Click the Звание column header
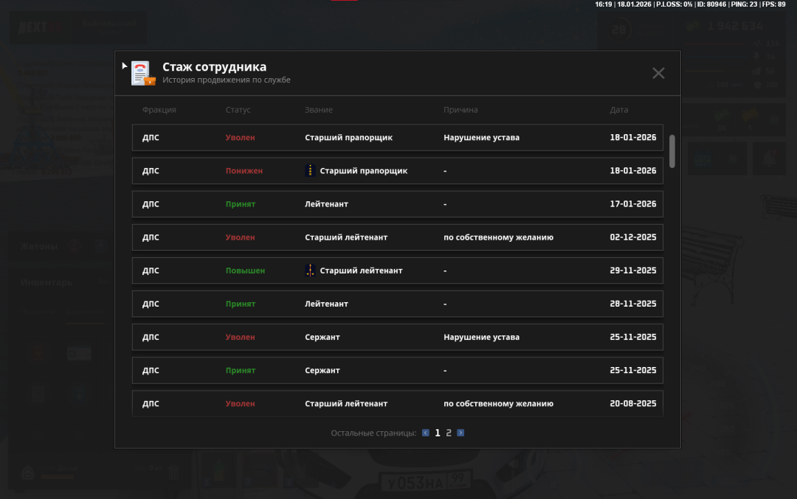 319,110
